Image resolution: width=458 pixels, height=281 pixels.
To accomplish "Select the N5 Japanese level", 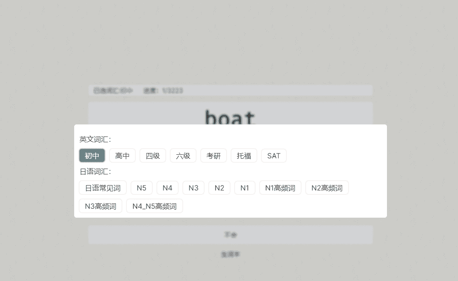I will click(x=141, y=187).
